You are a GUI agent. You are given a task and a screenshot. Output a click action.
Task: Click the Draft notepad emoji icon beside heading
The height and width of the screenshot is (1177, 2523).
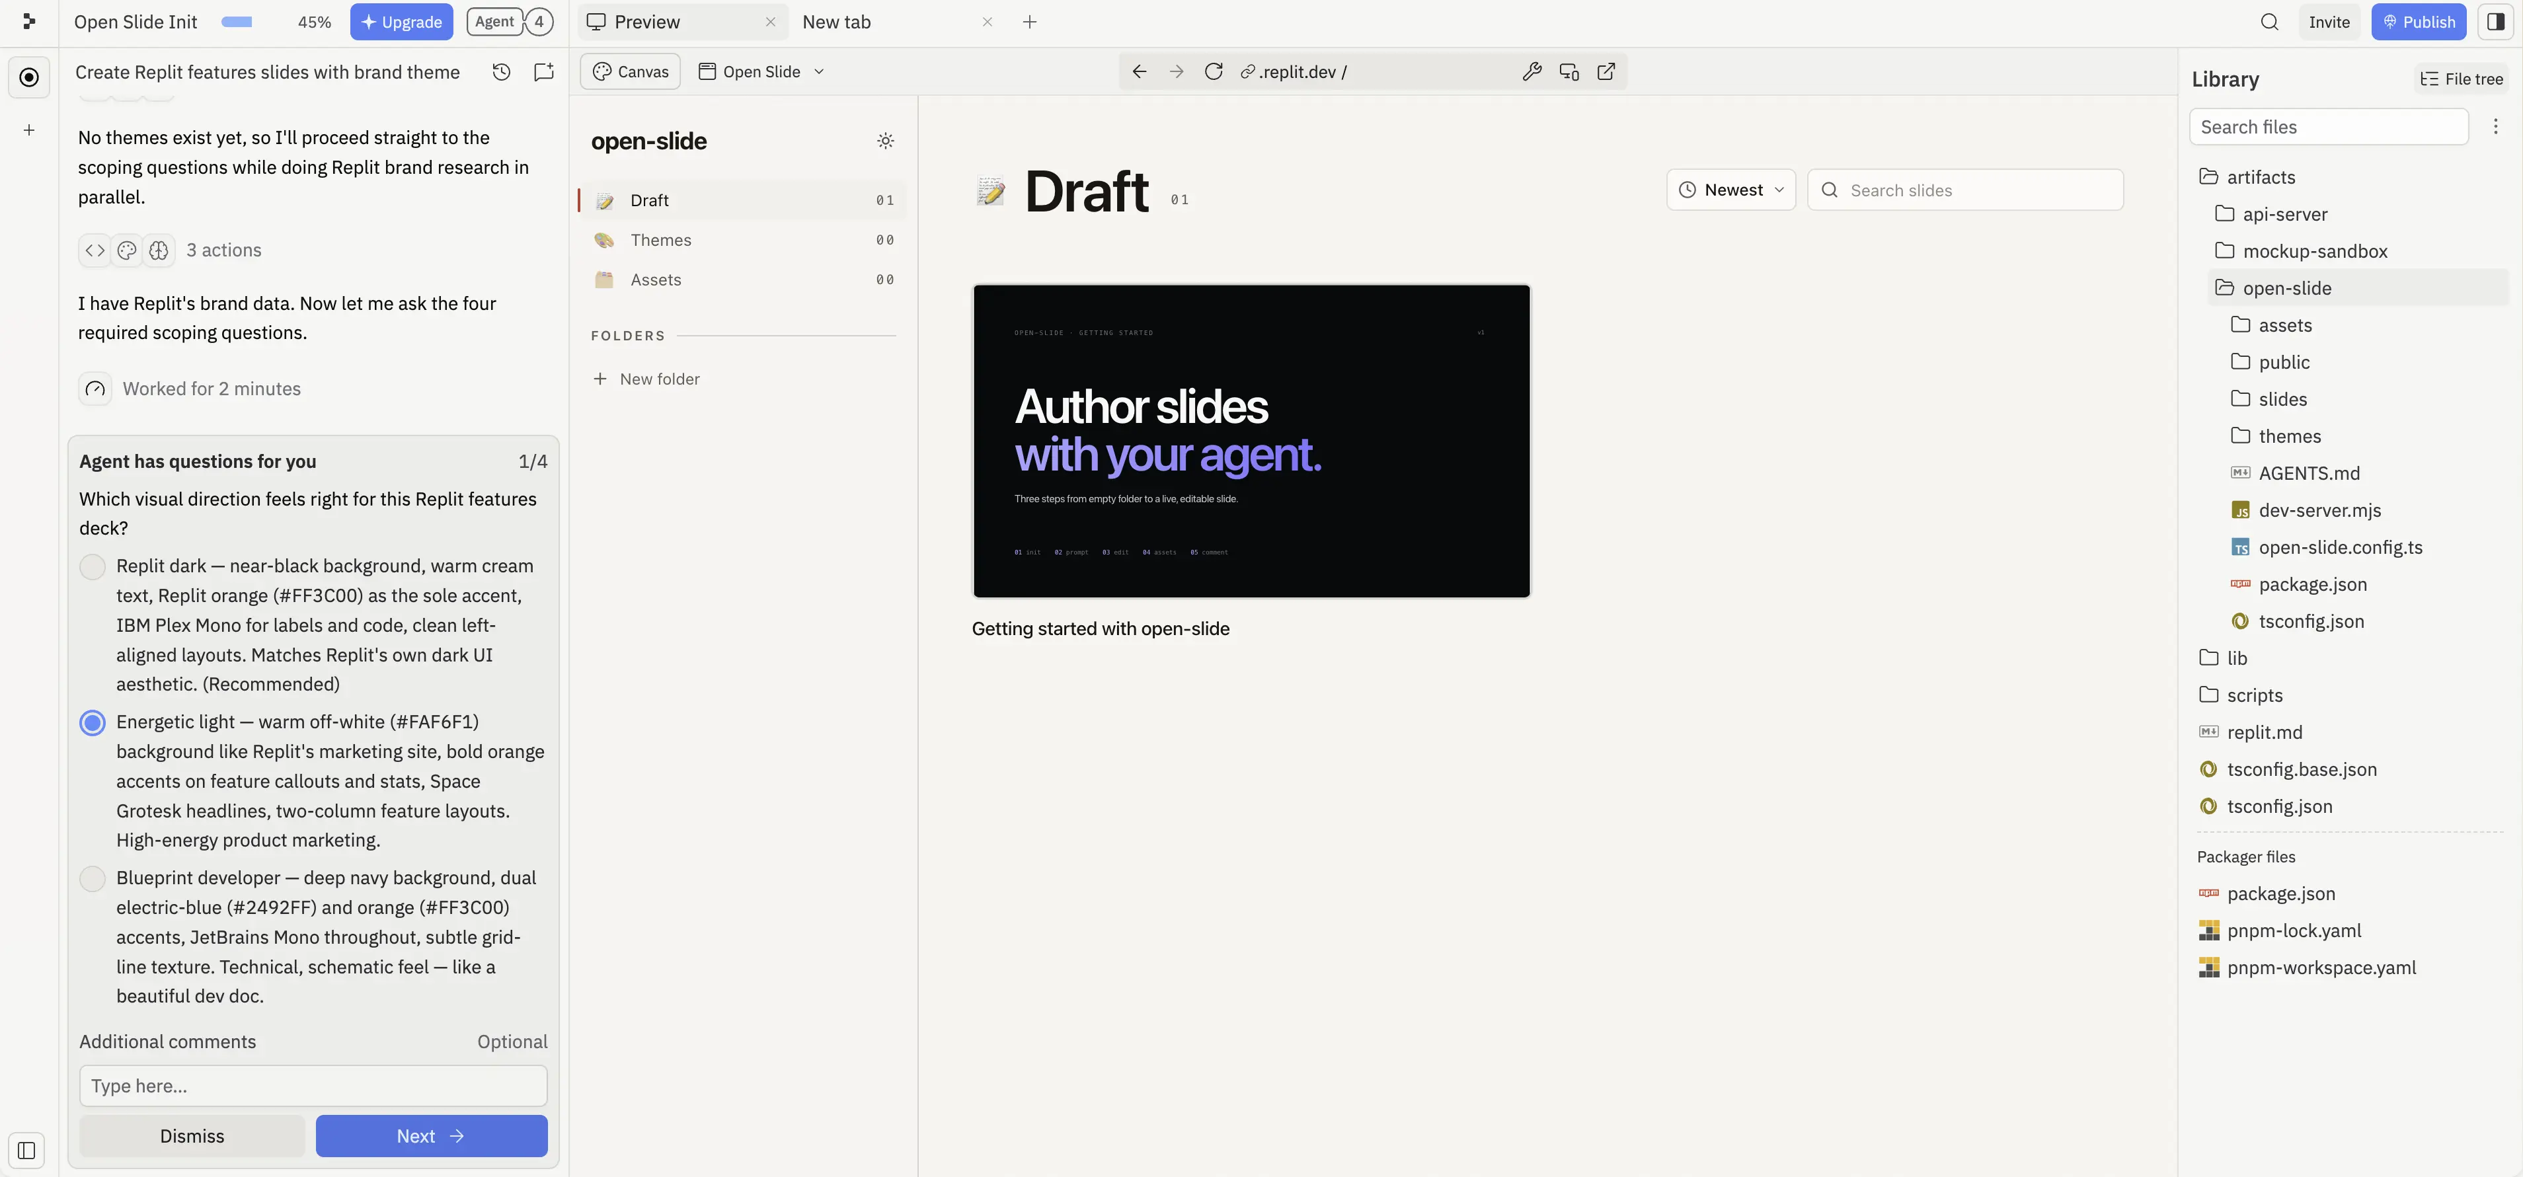991,191
